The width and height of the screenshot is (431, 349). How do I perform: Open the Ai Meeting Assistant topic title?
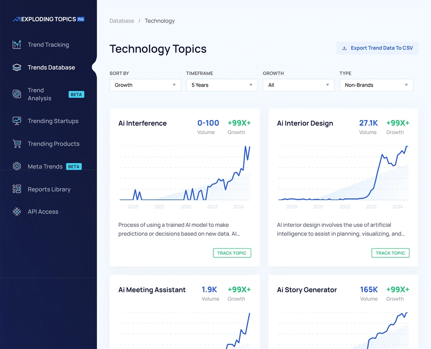(152, 290)
